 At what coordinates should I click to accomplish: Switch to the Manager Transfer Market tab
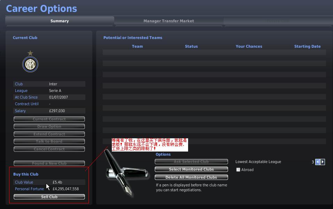pos(169,21)
